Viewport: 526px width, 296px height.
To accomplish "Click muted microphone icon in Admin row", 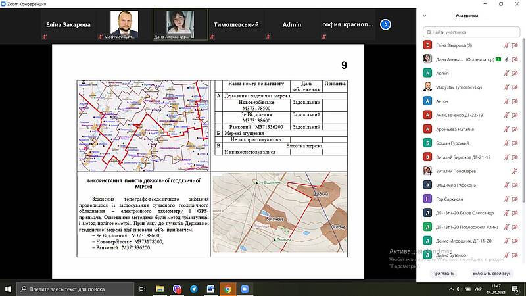I will [x=506, y=73].
